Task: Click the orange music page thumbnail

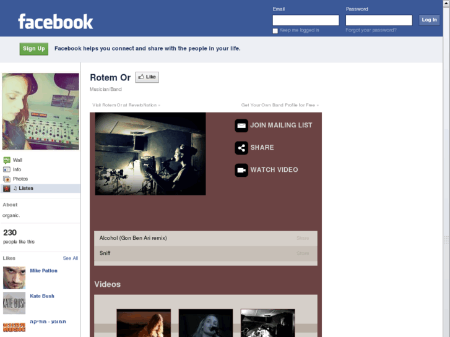Action: 14,327
